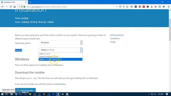
Task: Open the Firefox Library icon
Action: 156,7
